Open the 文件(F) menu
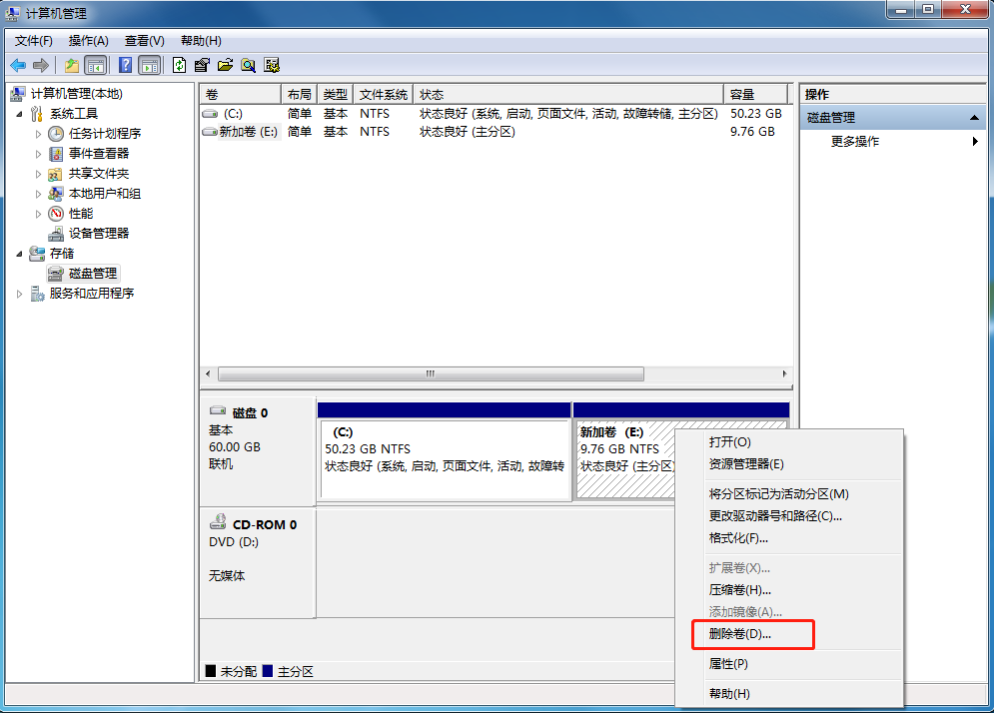This screenshot has height=713, width=994. [x=34, y=41]
